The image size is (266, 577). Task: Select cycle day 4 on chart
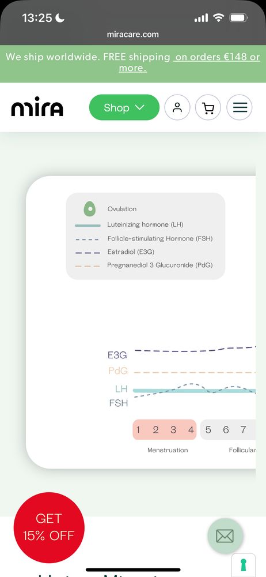(x=191, y=430)
